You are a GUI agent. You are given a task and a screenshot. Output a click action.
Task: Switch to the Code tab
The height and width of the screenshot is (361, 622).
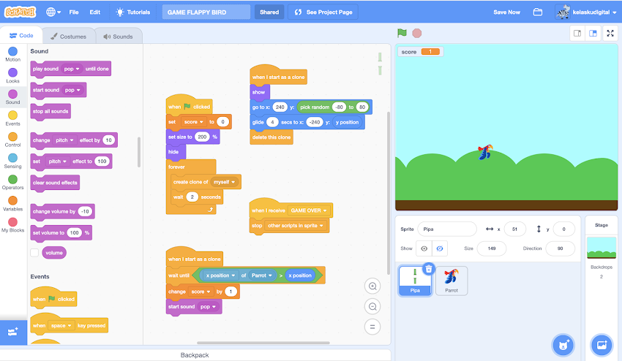(x=21, y=35)
